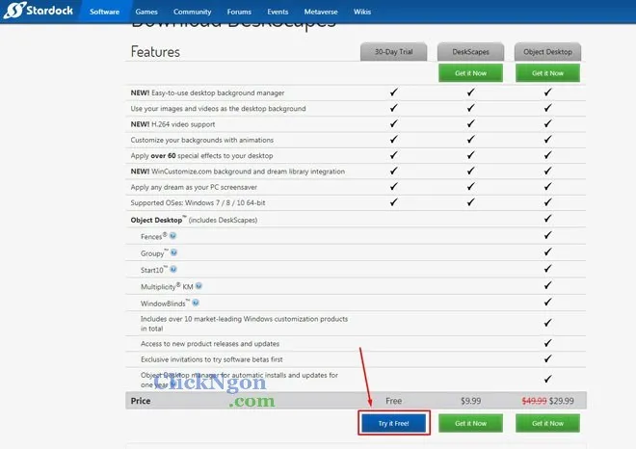Go to the Games menu
This screenshot has height=449, width=636.
coord(146,13)
